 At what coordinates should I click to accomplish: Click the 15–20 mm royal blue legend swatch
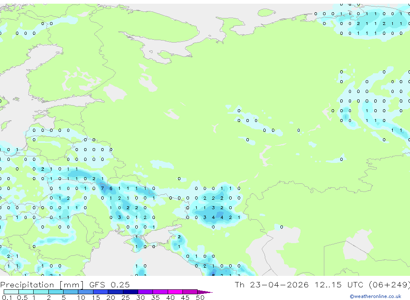[x=100, y=292]
